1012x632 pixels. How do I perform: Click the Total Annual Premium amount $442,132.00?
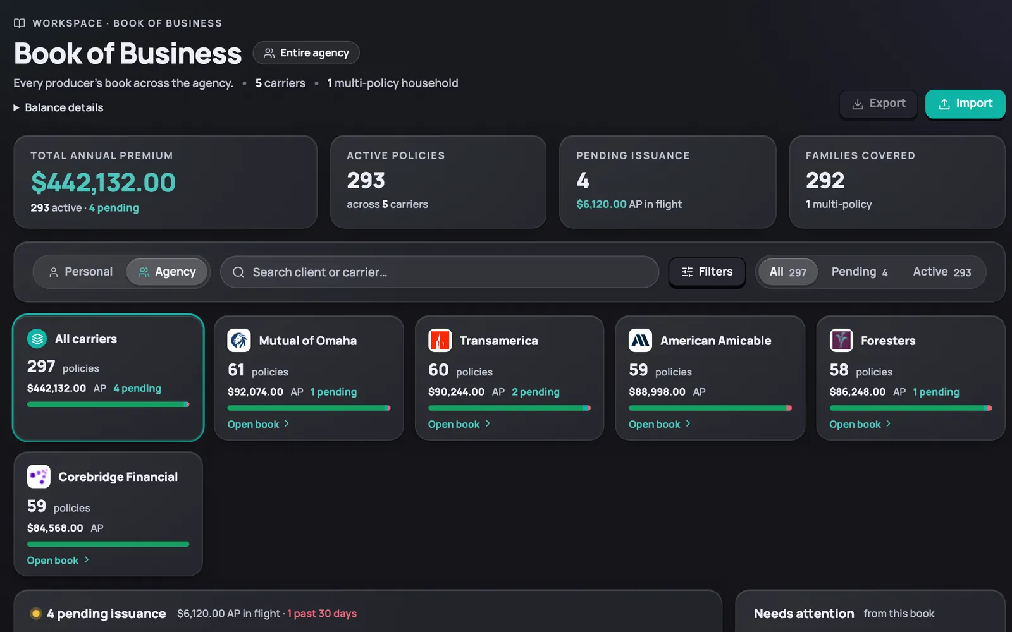click(103, 183)
